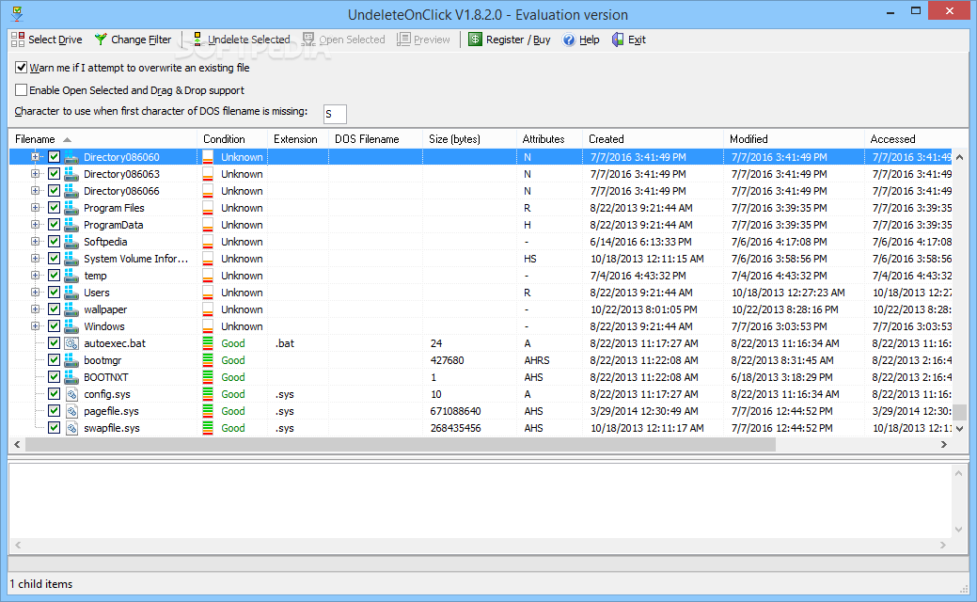977x602 pixels.
Task: Expand the Directory086060 tree node
Action: (36, 157)
